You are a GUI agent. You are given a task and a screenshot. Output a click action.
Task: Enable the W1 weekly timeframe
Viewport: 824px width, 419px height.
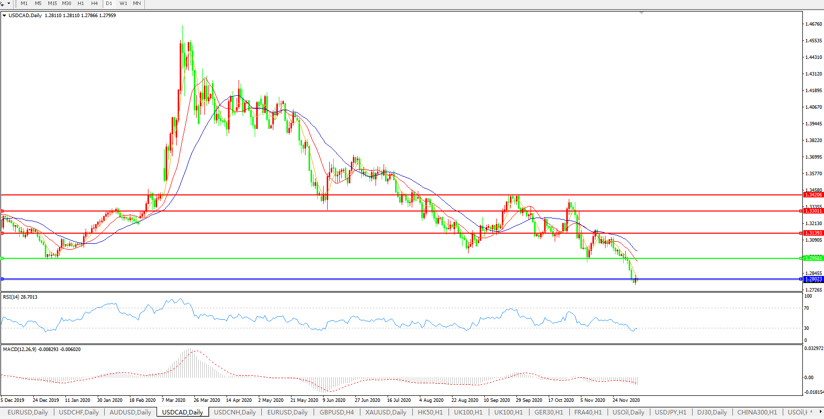click(x=123, y=4)
